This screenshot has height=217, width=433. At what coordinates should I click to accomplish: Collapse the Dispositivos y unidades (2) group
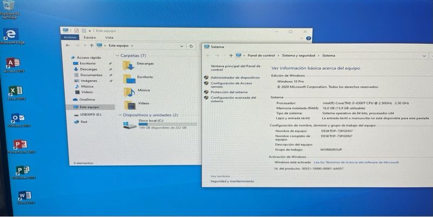pos(120,115)
